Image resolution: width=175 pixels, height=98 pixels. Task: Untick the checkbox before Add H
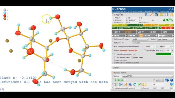pos(154,80)
